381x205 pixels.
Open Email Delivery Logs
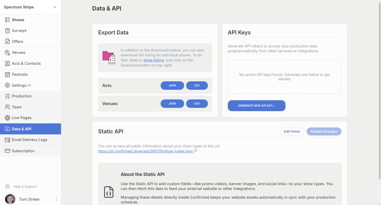[31, 140]
